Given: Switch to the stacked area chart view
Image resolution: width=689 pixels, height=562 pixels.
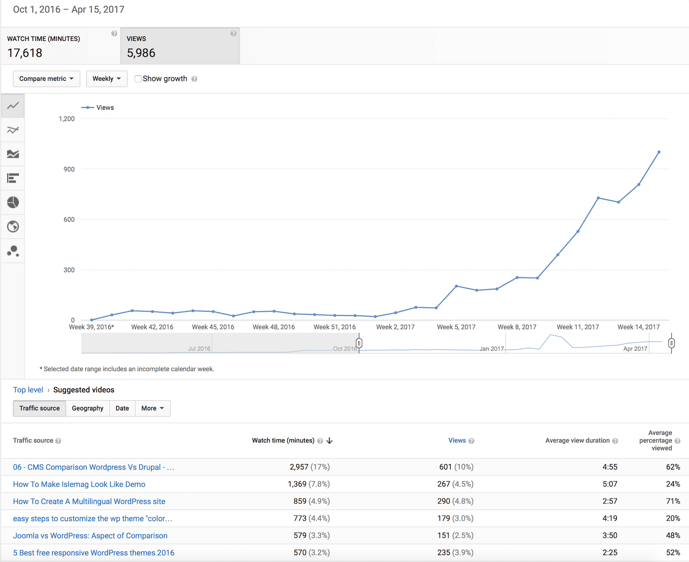Looking at the screenshot, I should 12,154.
